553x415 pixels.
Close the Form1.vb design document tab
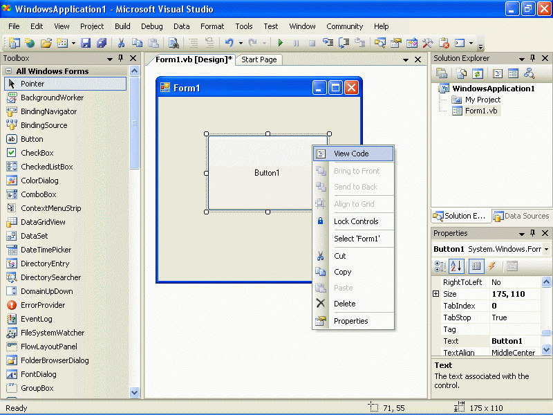pos(418,59)
